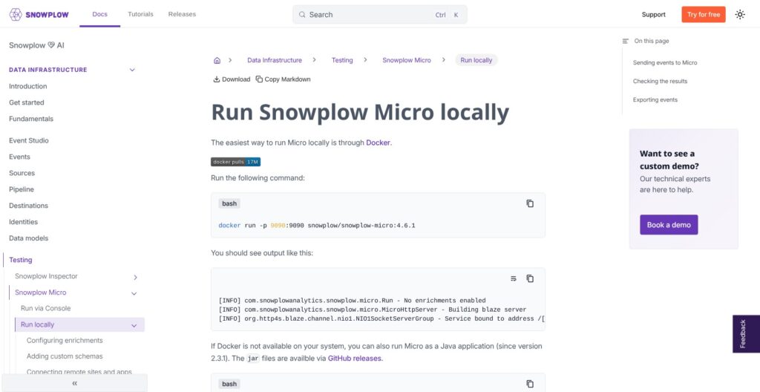Image resolution: width=760 pixels, height=392 pixels.
Task: Click the Data Infrastructure sidebar heading
Action: (48, 70)
